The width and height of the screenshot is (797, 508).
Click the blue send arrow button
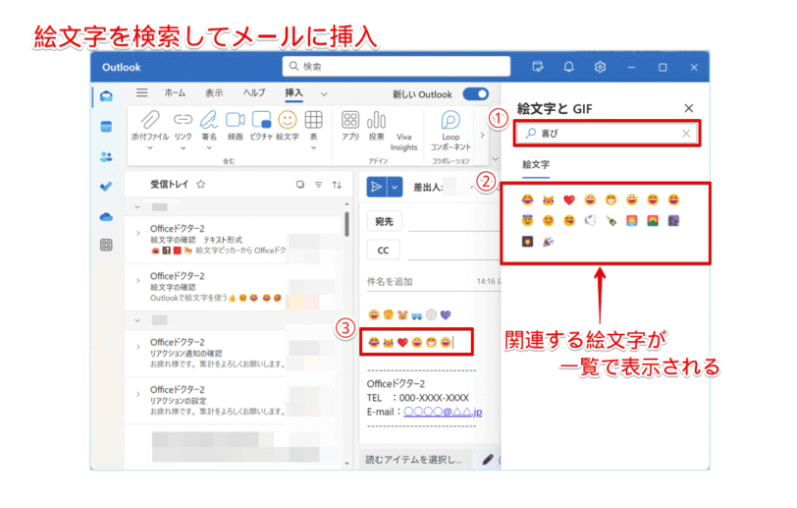377,188
